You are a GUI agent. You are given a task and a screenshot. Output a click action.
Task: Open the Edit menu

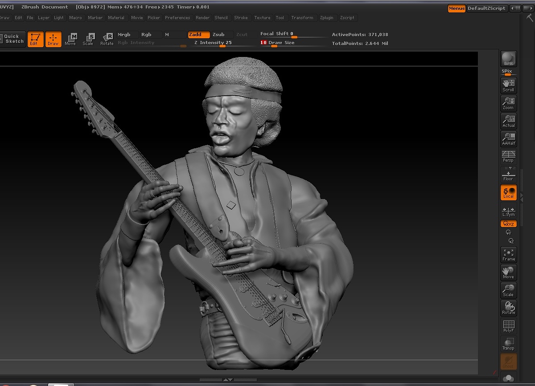18,18
